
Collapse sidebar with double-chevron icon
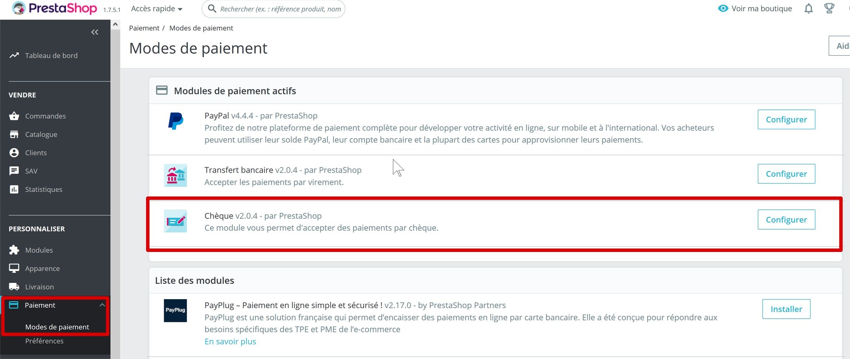point(95,32)
